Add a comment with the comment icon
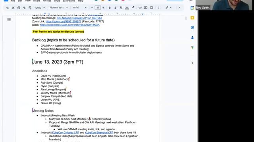254x142 pixels. coord(146,8)
